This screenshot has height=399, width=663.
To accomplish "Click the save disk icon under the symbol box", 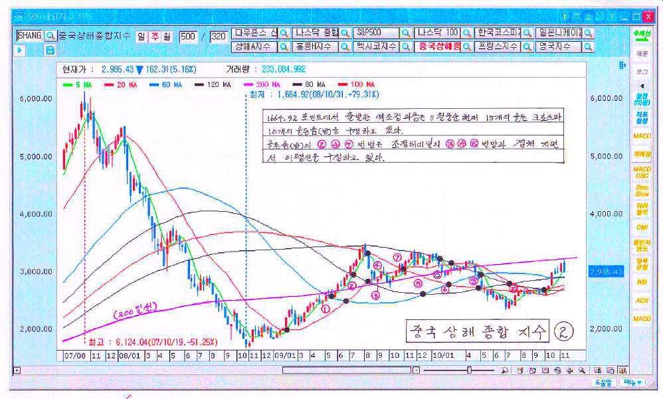I will (50, 50).
